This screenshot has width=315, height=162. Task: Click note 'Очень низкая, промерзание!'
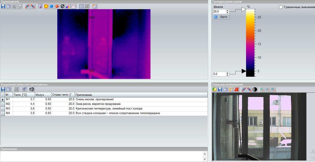[x=94, y=99]
